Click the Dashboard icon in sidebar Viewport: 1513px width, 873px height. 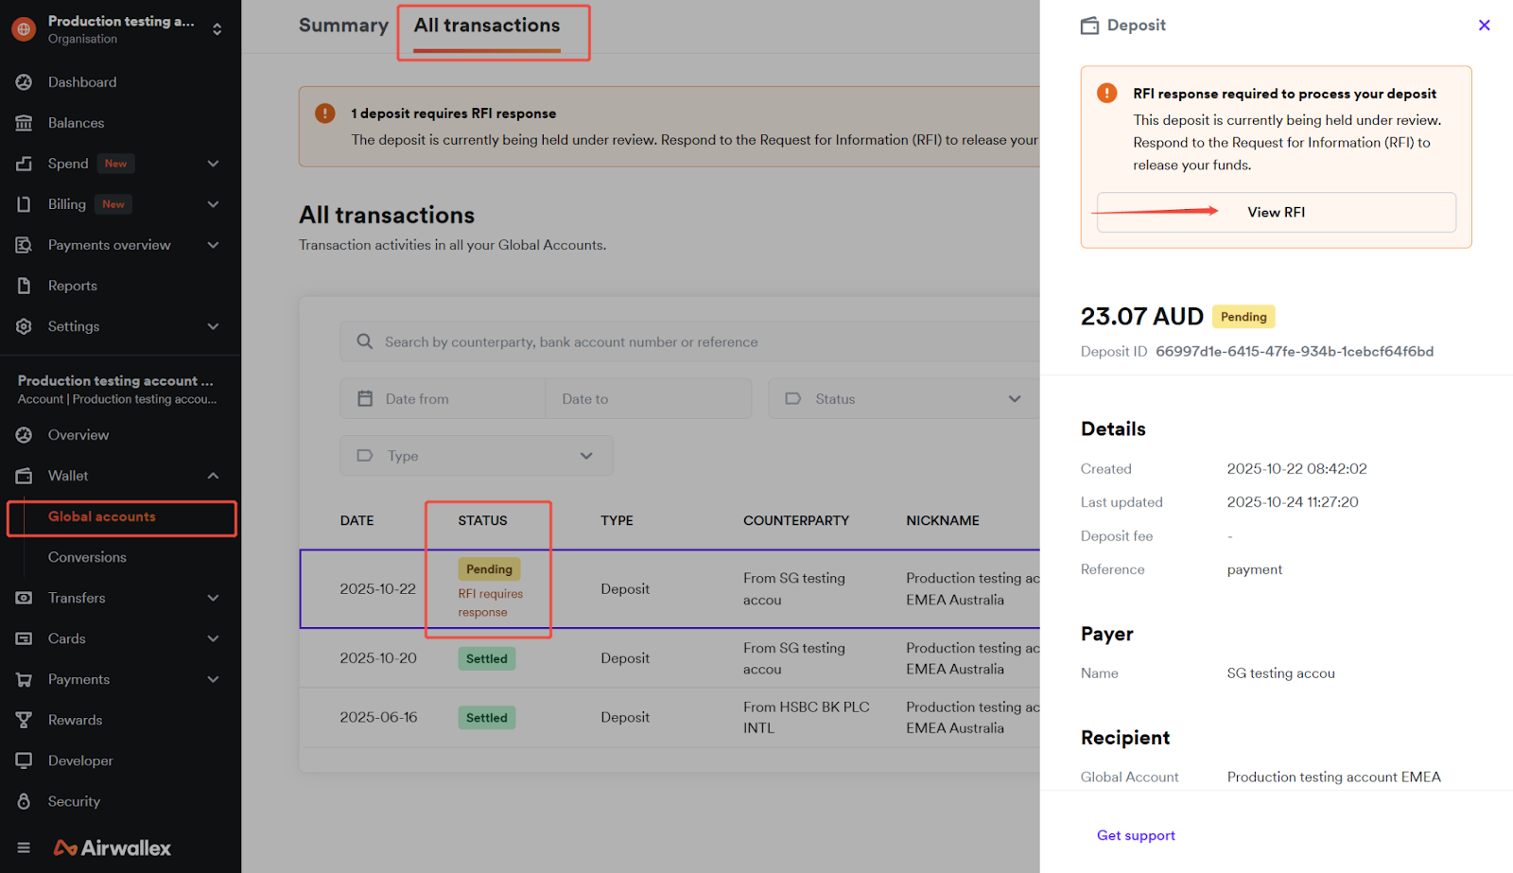(x=25, y=82)
